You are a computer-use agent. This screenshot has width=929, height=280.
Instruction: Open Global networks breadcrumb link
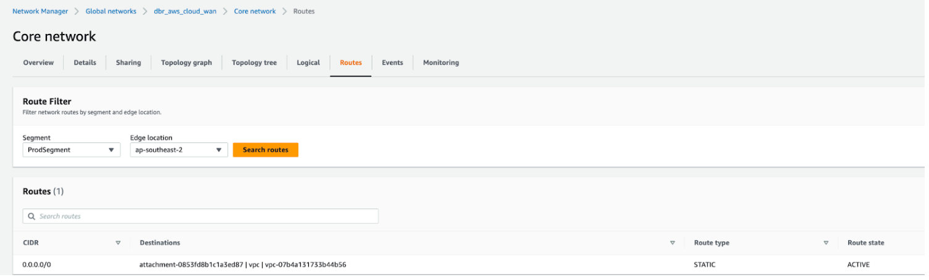[x=111, y=11]
